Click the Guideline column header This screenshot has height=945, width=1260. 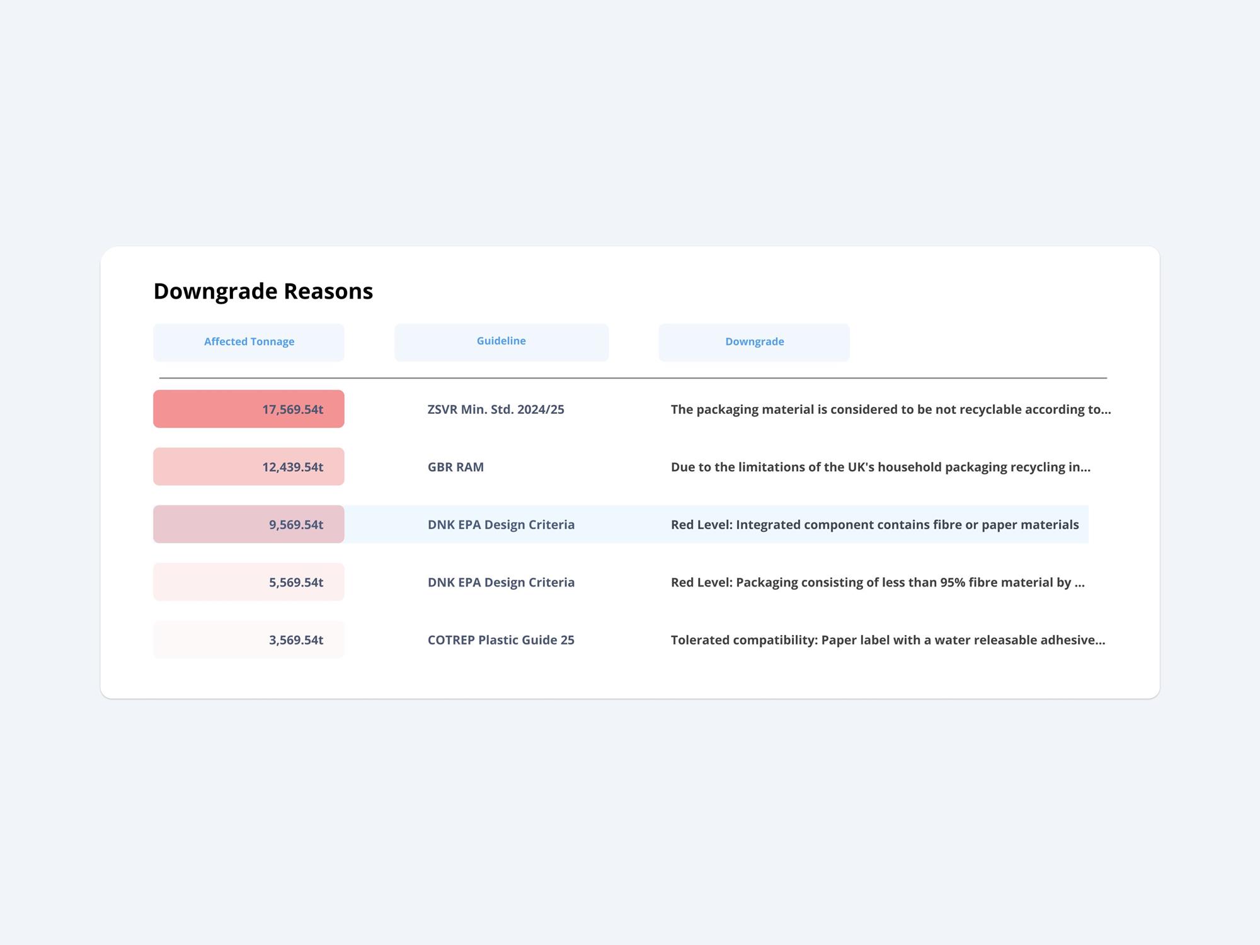click(x=501, y=342)
